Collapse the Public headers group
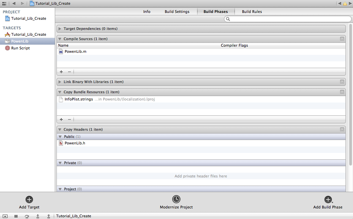 click(x=60, y=137)
